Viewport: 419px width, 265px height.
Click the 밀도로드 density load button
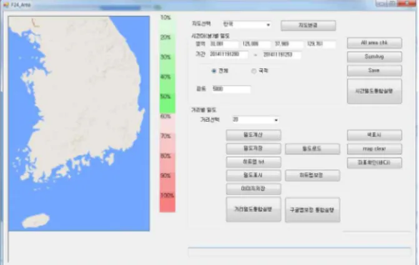(312, 149)
